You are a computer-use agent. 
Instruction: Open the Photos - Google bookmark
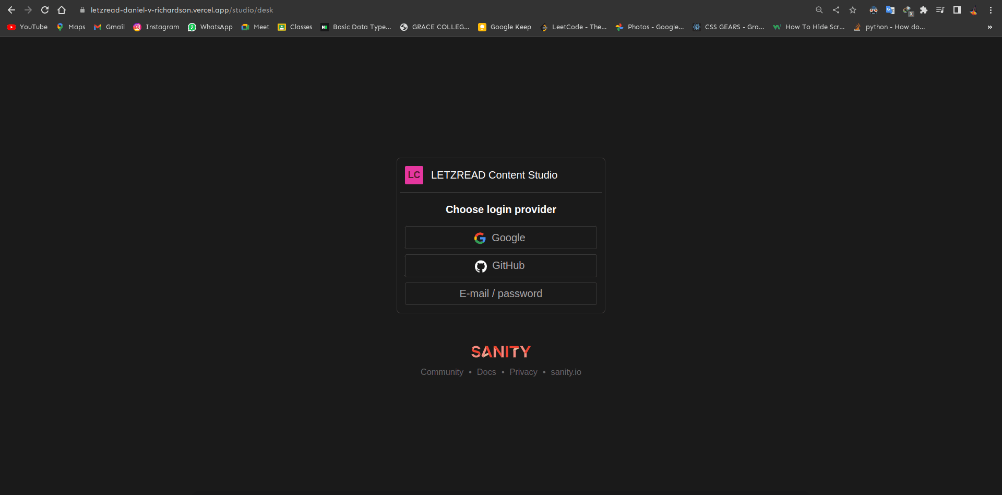click(x=650, y=27)
